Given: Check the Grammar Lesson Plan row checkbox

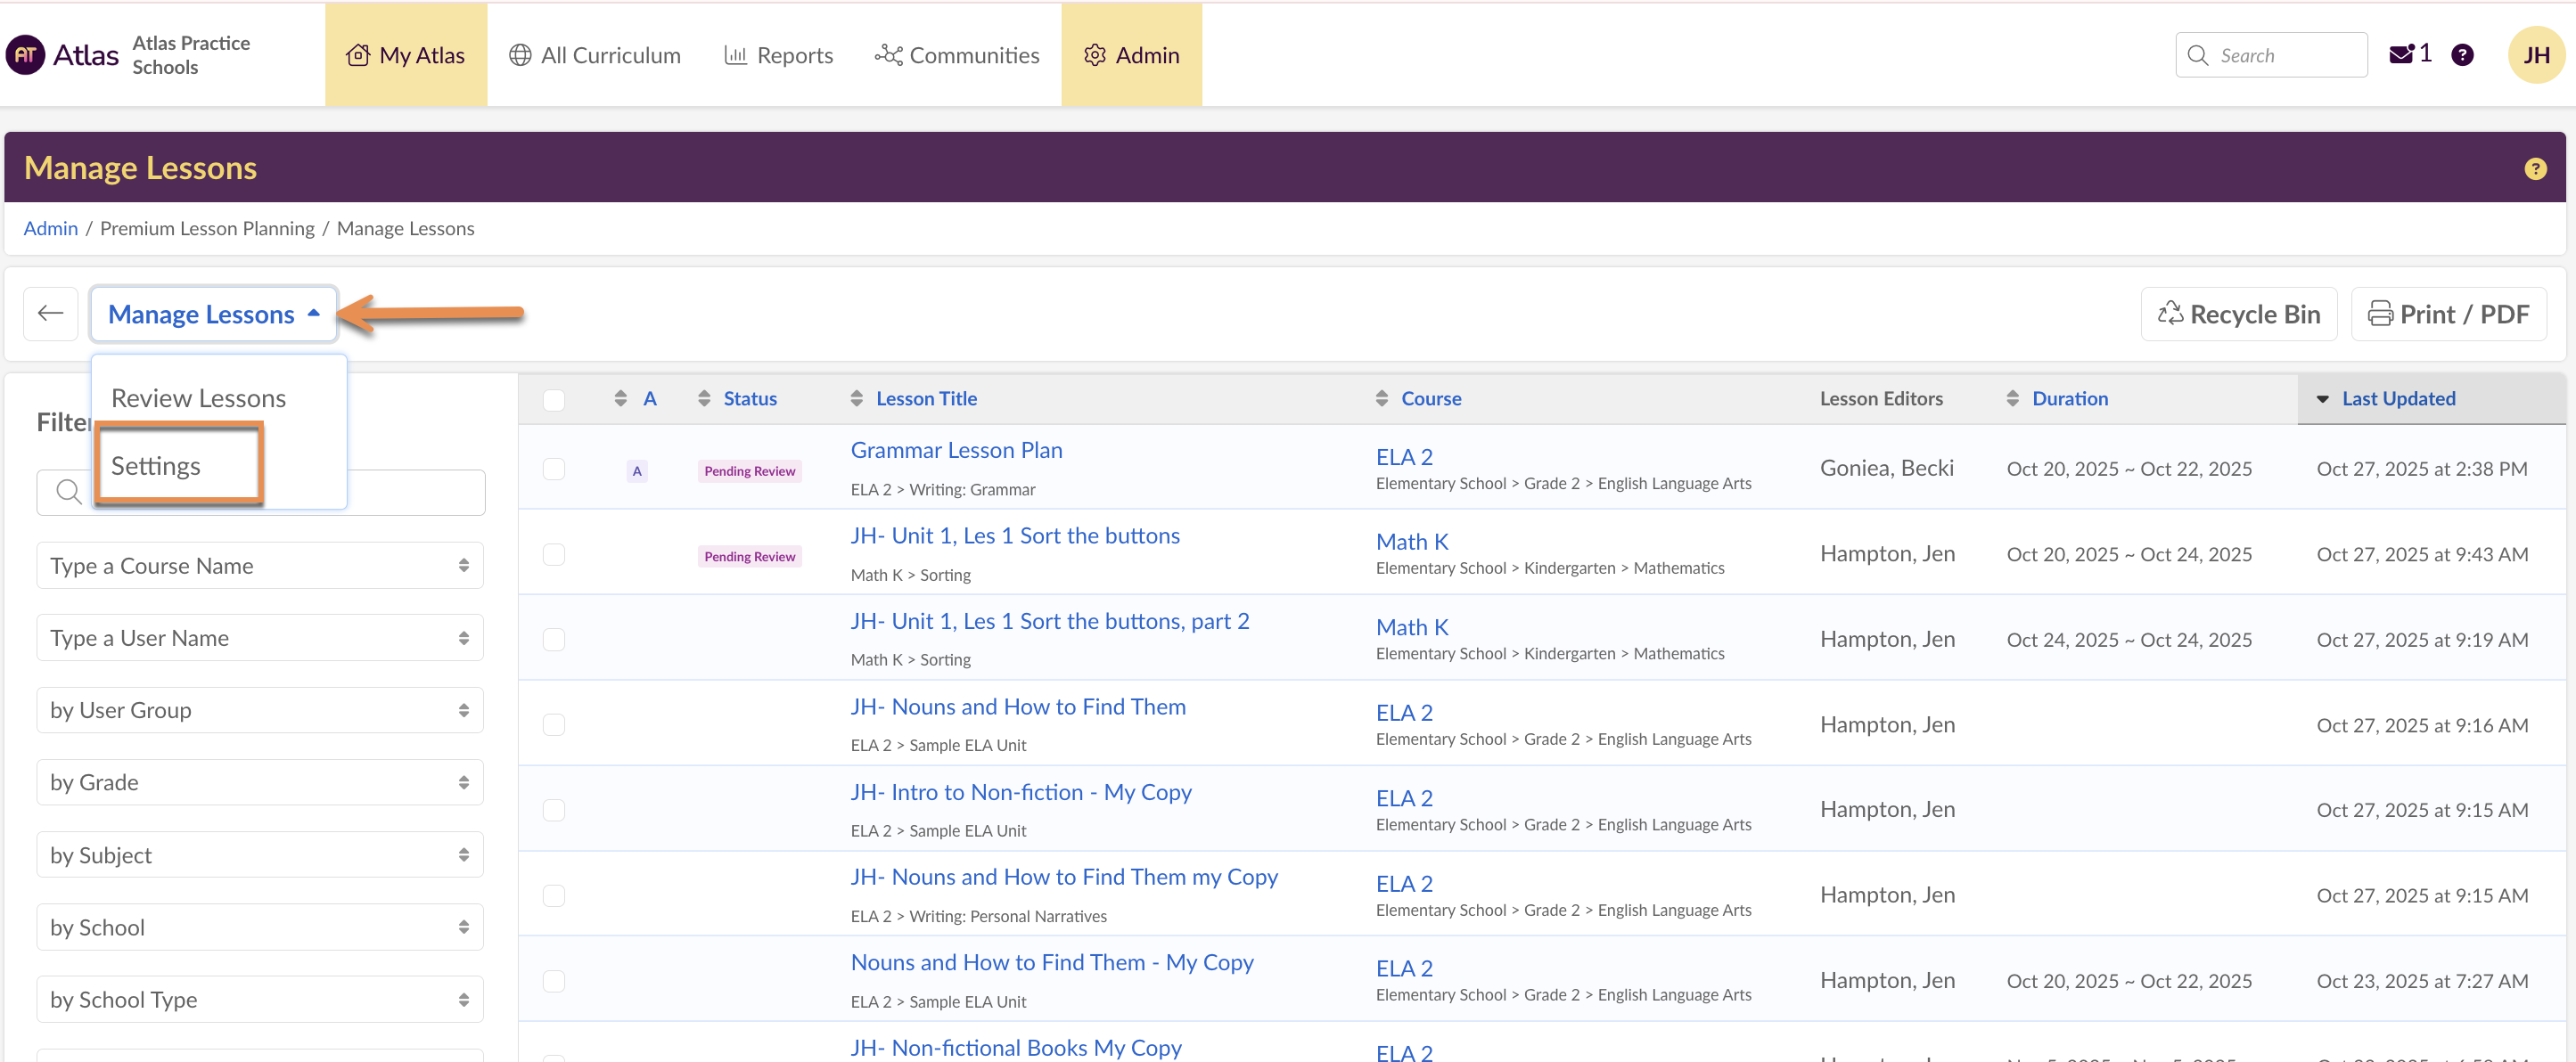Looking at the screenshot, I should 554,469.
